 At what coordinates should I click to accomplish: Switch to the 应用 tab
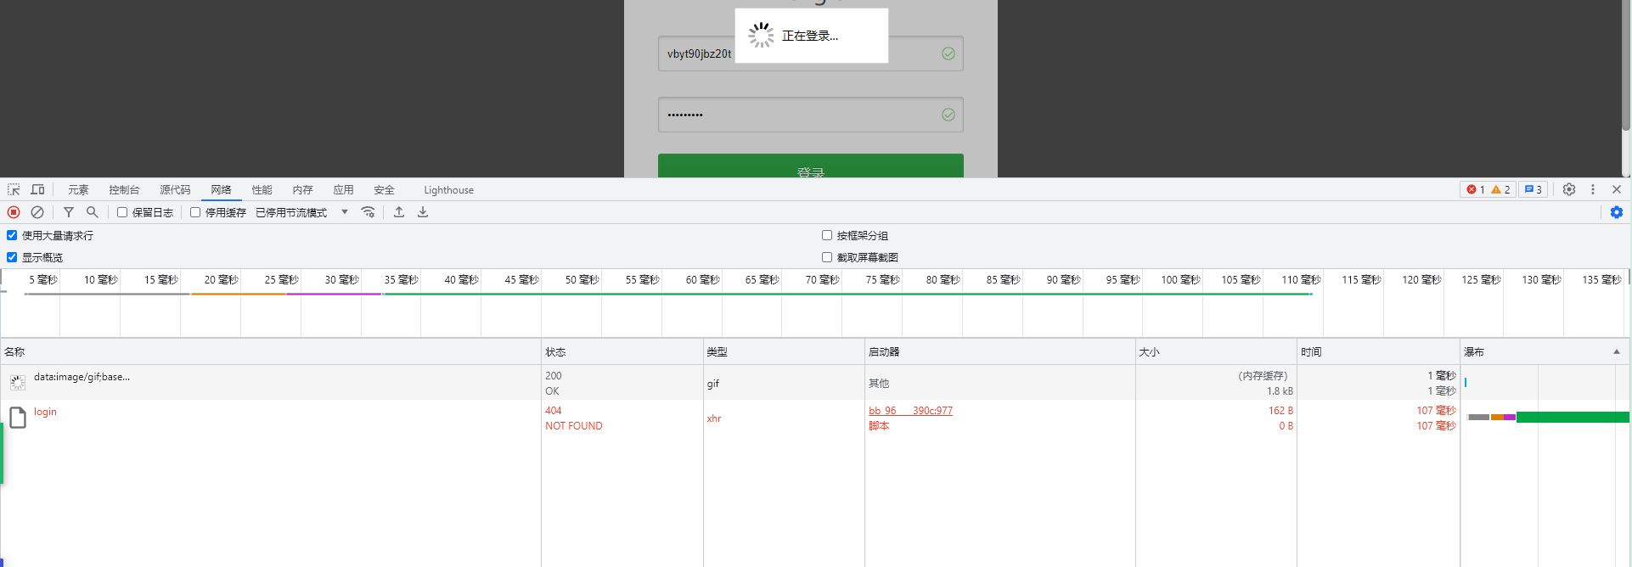(x=343, y=190)
